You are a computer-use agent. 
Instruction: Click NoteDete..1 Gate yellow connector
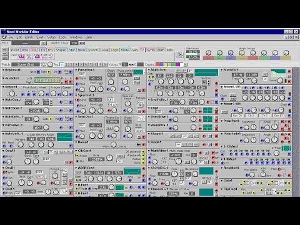click(x=51, y=119)
